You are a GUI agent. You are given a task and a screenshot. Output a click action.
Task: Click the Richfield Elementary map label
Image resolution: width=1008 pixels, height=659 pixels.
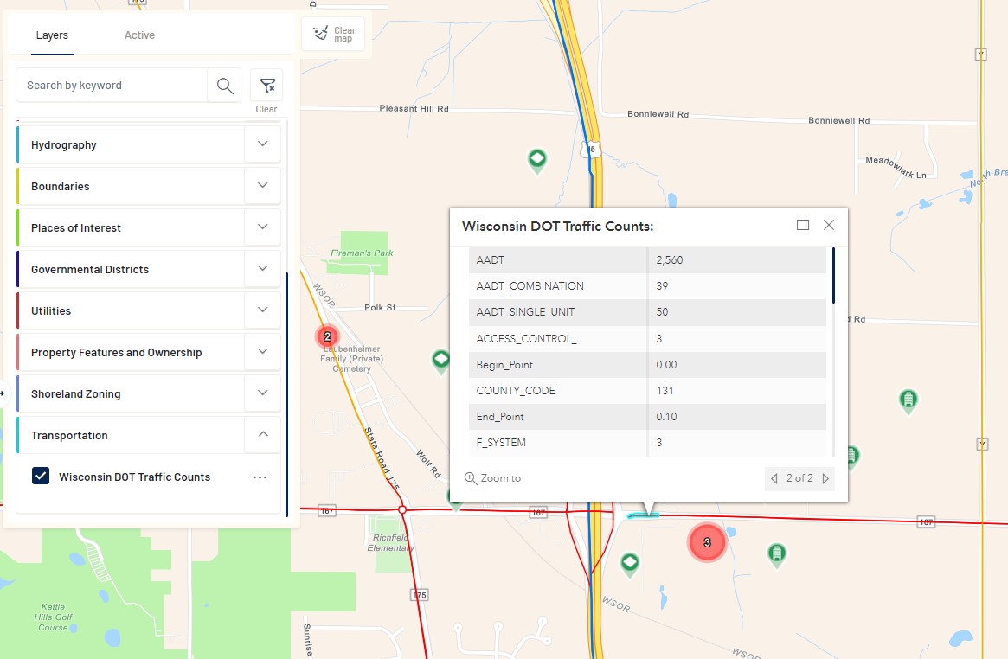tap(391, 543)
